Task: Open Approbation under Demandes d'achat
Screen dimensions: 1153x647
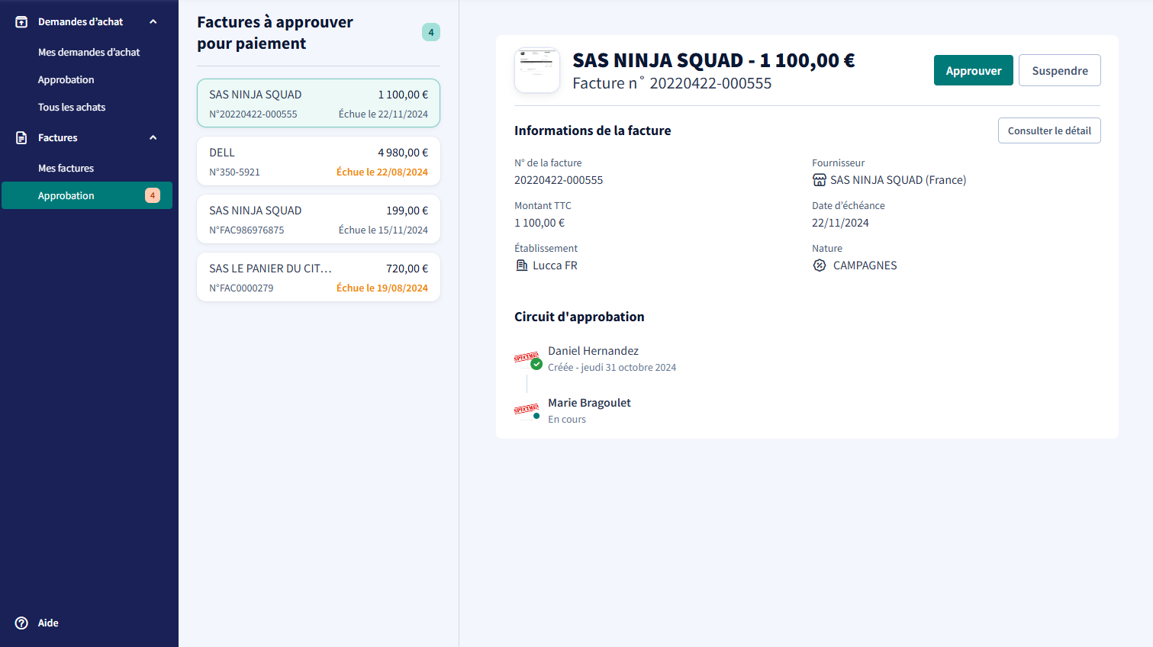Action: pyautogui.click(x=66, y=80)
